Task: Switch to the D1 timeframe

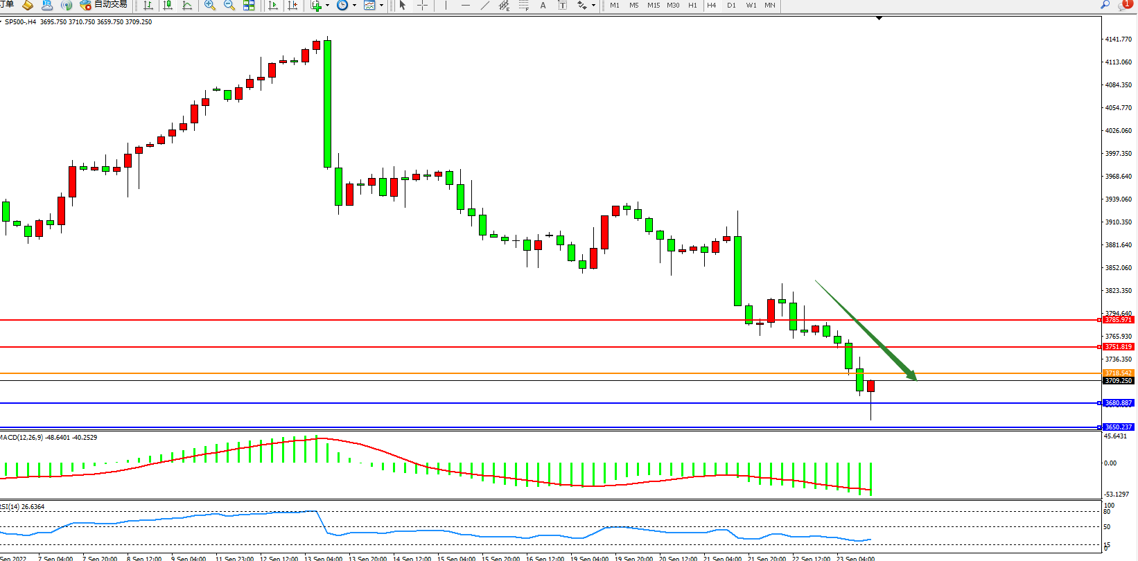Action: click(x=731, y=5)
